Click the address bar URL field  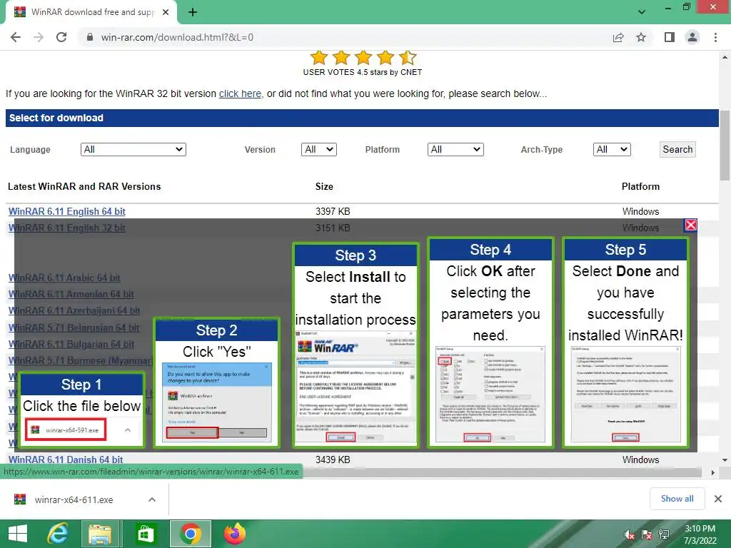coord(345,37)
